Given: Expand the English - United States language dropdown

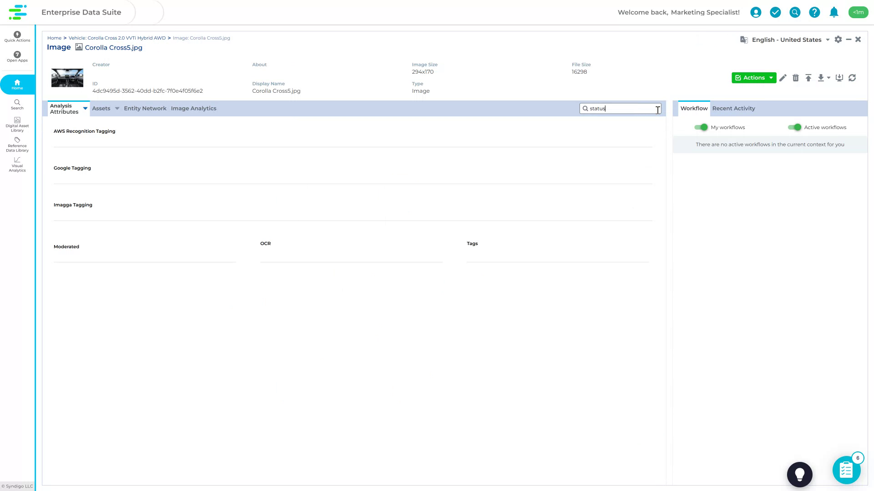Looking at the screenshot, I should (827, 40).
